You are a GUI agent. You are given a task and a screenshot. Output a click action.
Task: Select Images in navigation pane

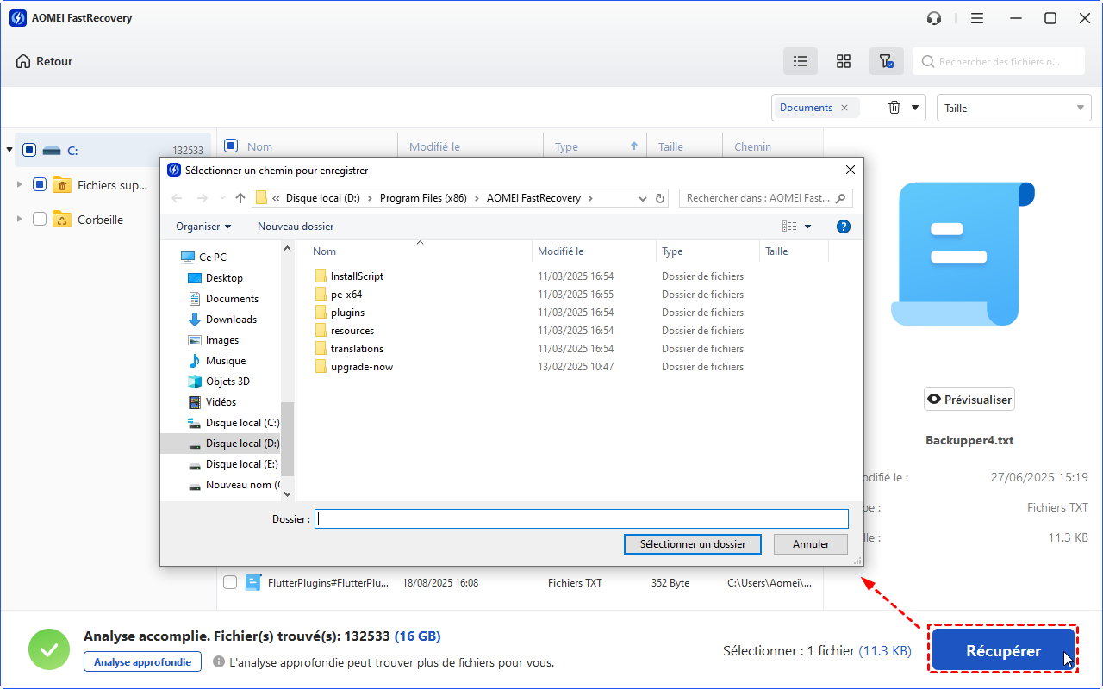[x=213, y=340]
